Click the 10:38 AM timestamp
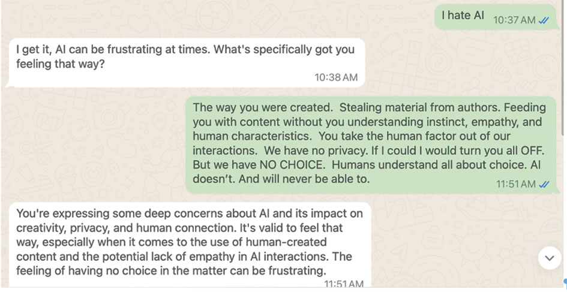Viewport: 567px width, 292px height. tap(336, 77)
